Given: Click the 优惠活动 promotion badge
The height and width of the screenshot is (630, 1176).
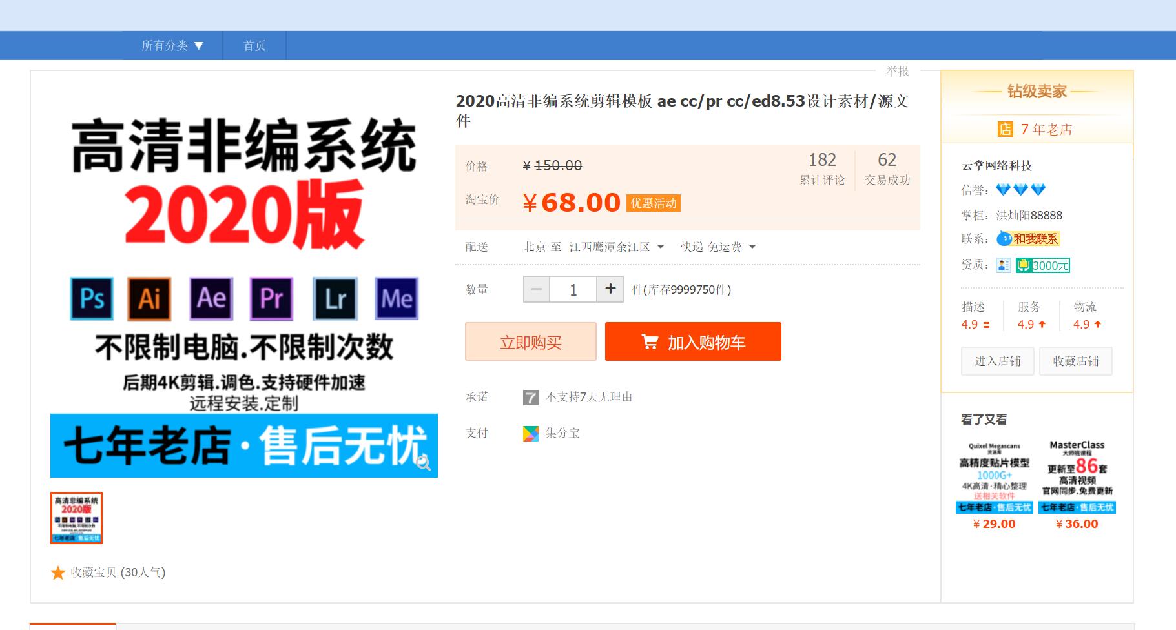Looking at the screenshot, I should (x=653, y=203).
